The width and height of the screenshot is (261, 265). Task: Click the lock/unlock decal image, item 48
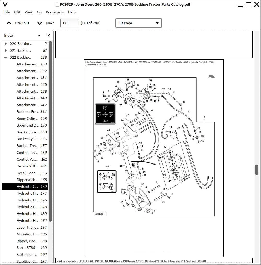click(x=107, y=182)
